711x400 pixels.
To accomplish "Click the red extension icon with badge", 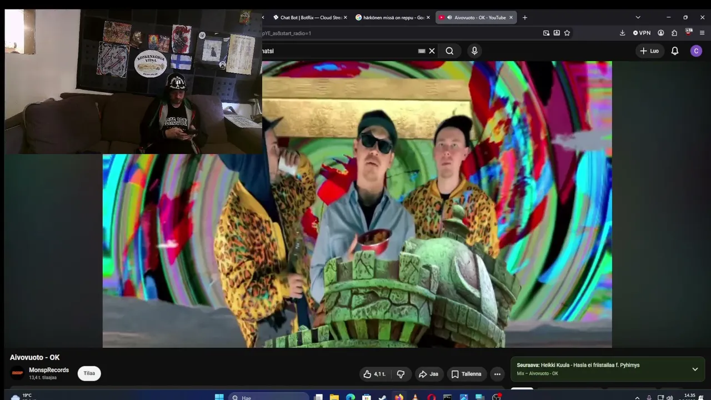I will click(x=689, y=33).
